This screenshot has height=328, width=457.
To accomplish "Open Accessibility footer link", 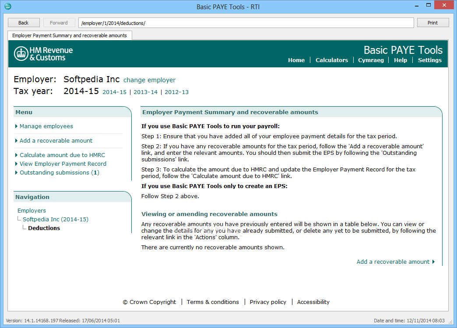I will point(313,302).
